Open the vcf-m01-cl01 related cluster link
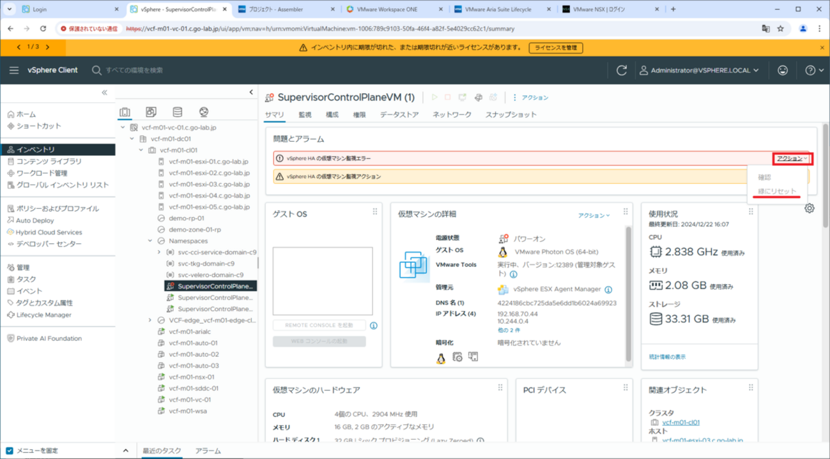Image resolution: width=830 pixels, height=459 pixels. 680,423
